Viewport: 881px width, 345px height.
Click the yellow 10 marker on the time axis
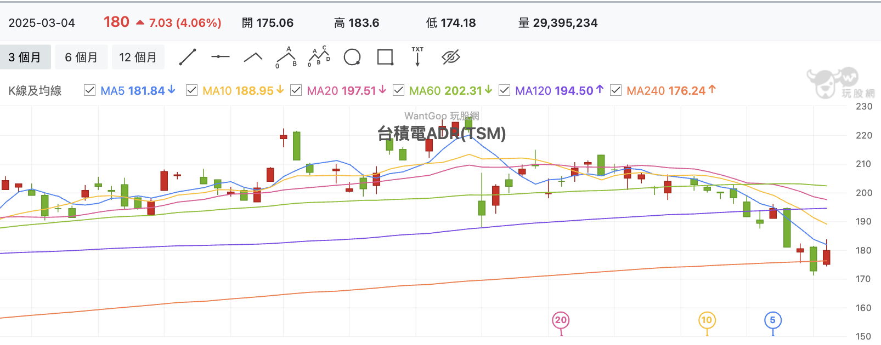707,321
